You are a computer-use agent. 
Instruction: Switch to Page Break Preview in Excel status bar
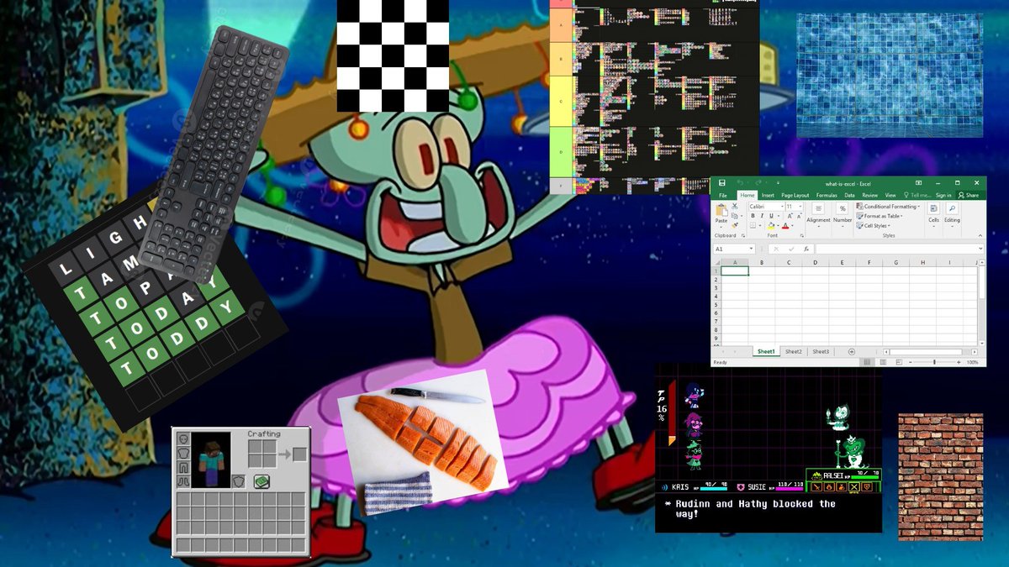899,362
